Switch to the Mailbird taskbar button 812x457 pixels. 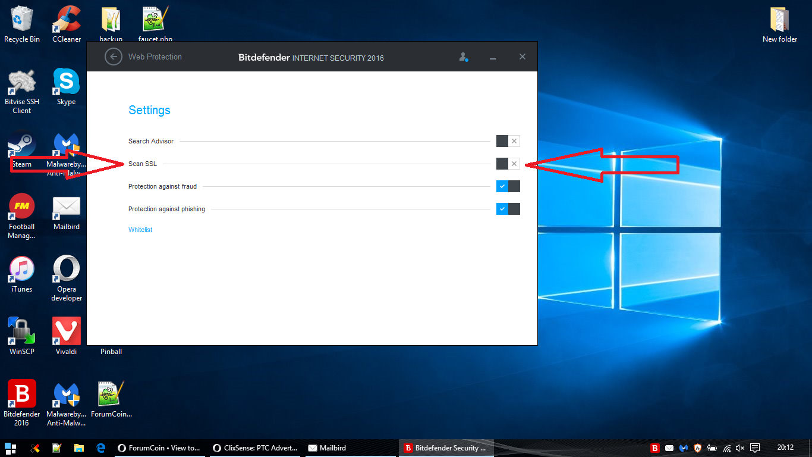coord(350,448)
